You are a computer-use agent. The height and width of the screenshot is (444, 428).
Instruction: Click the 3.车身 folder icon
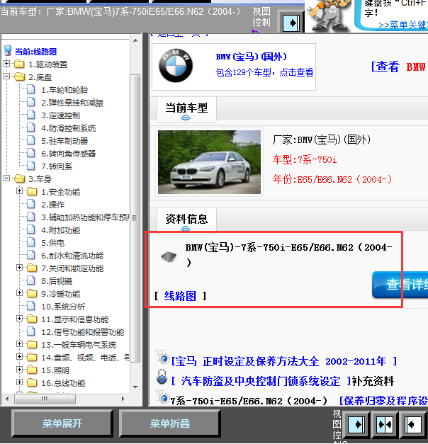tap(19, 178)
